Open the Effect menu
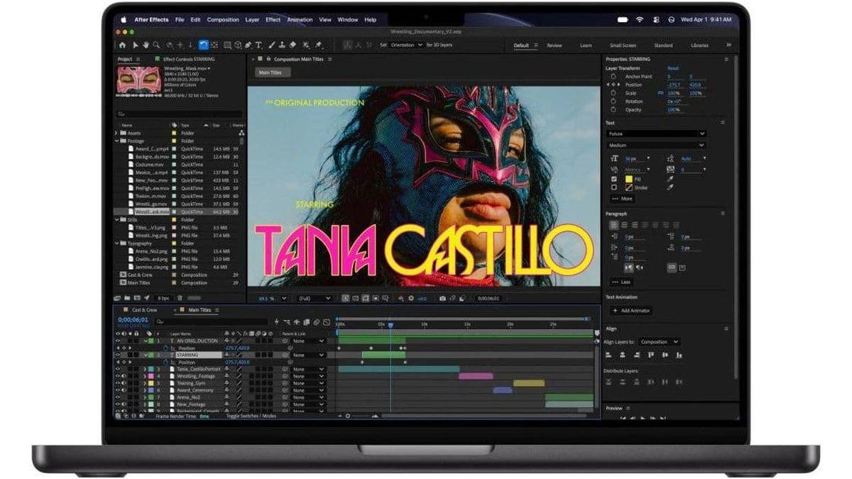 [x=273, y=20]
